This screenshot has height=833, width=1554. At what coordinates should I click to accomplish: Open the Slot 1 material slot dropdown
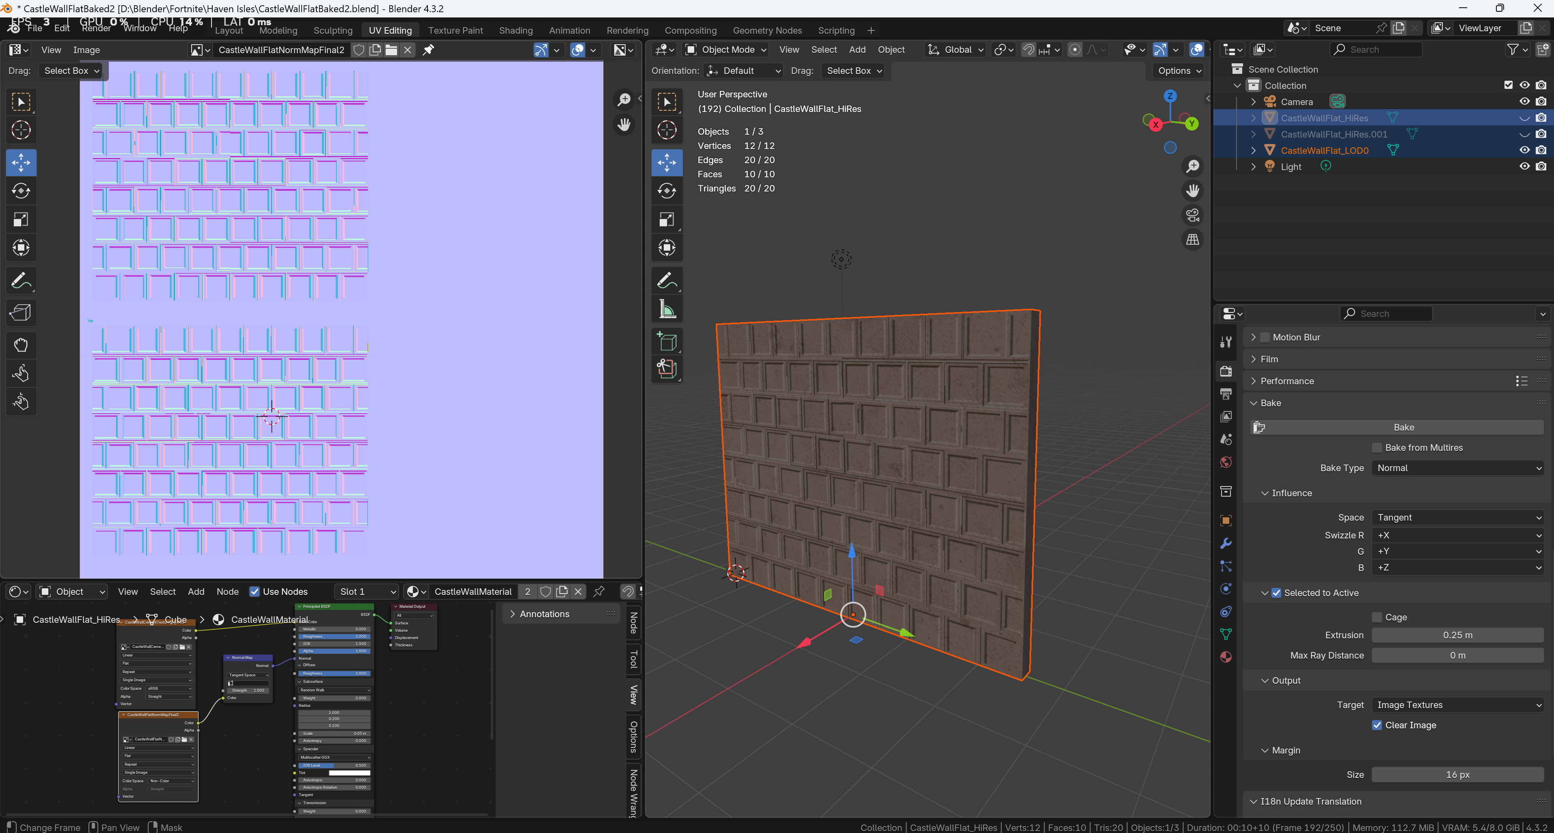367,592
